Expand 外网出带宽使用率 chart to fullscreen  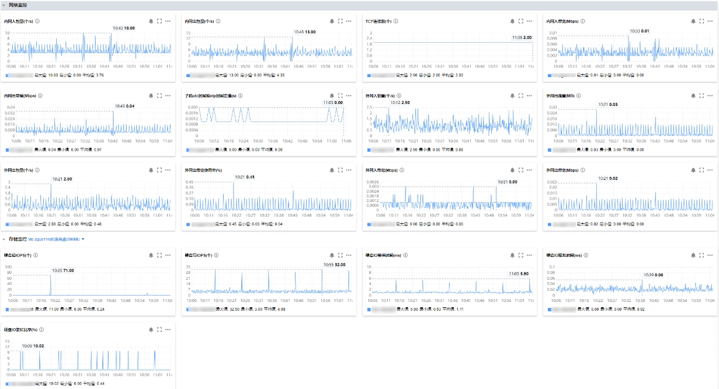point(341,170)
